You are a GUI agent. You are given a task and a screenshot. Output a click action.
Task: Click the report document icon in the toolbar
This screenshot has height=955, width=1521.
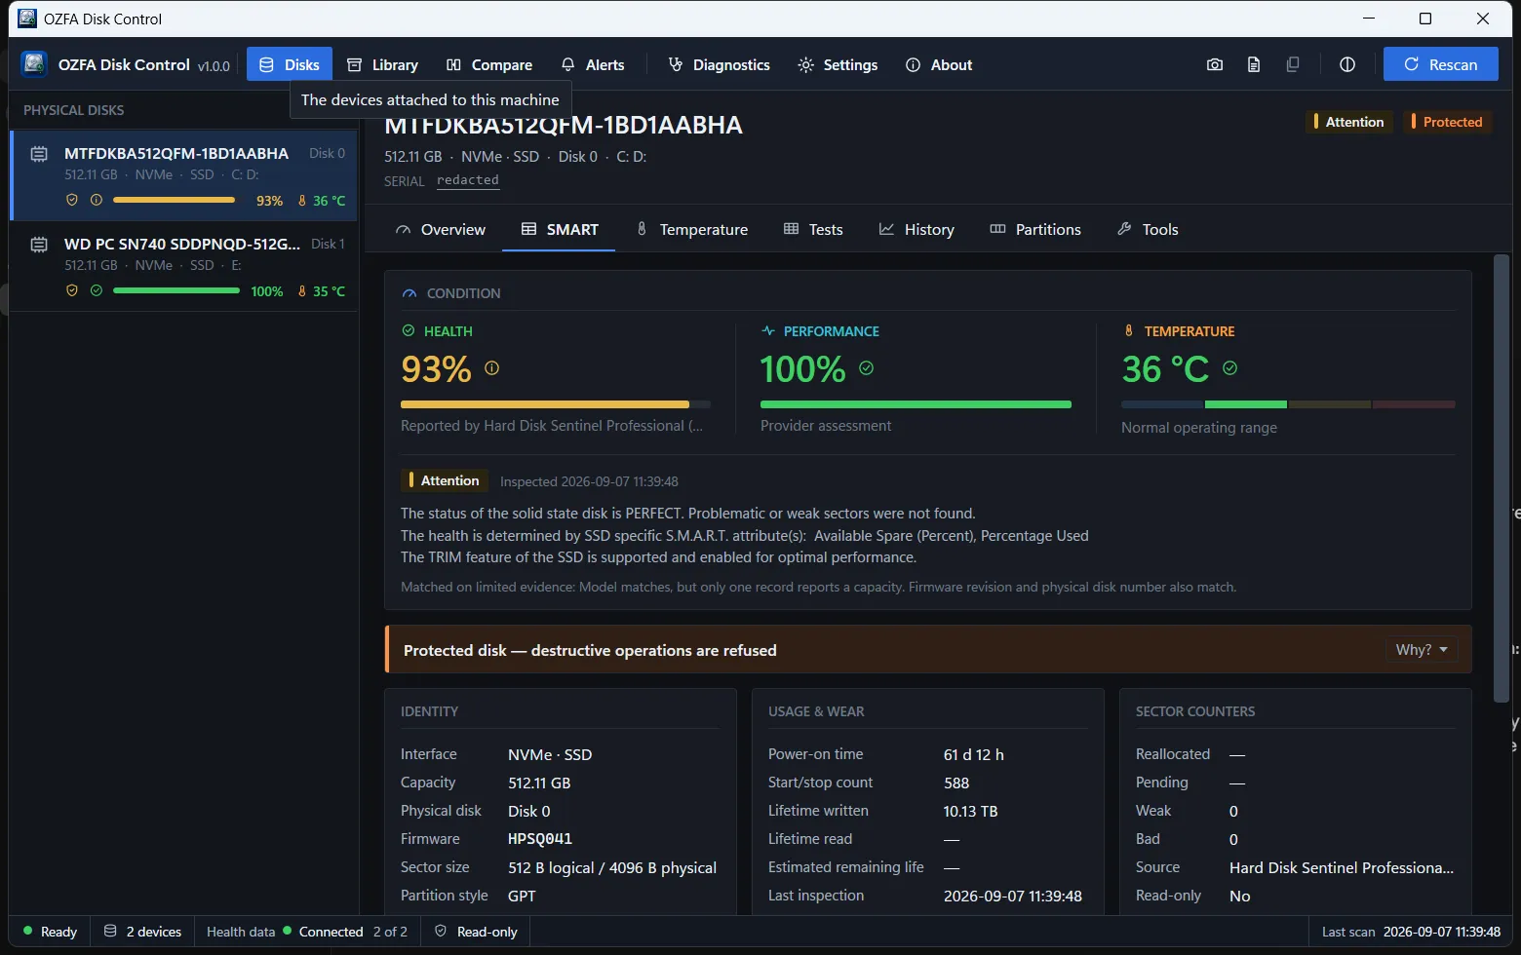point(1254,64)
